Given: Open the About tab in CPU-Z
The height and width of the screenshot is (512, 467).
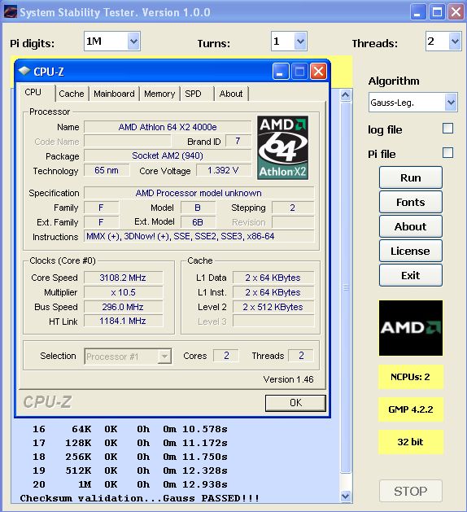Looking at the screenshot, I should 231,94.
